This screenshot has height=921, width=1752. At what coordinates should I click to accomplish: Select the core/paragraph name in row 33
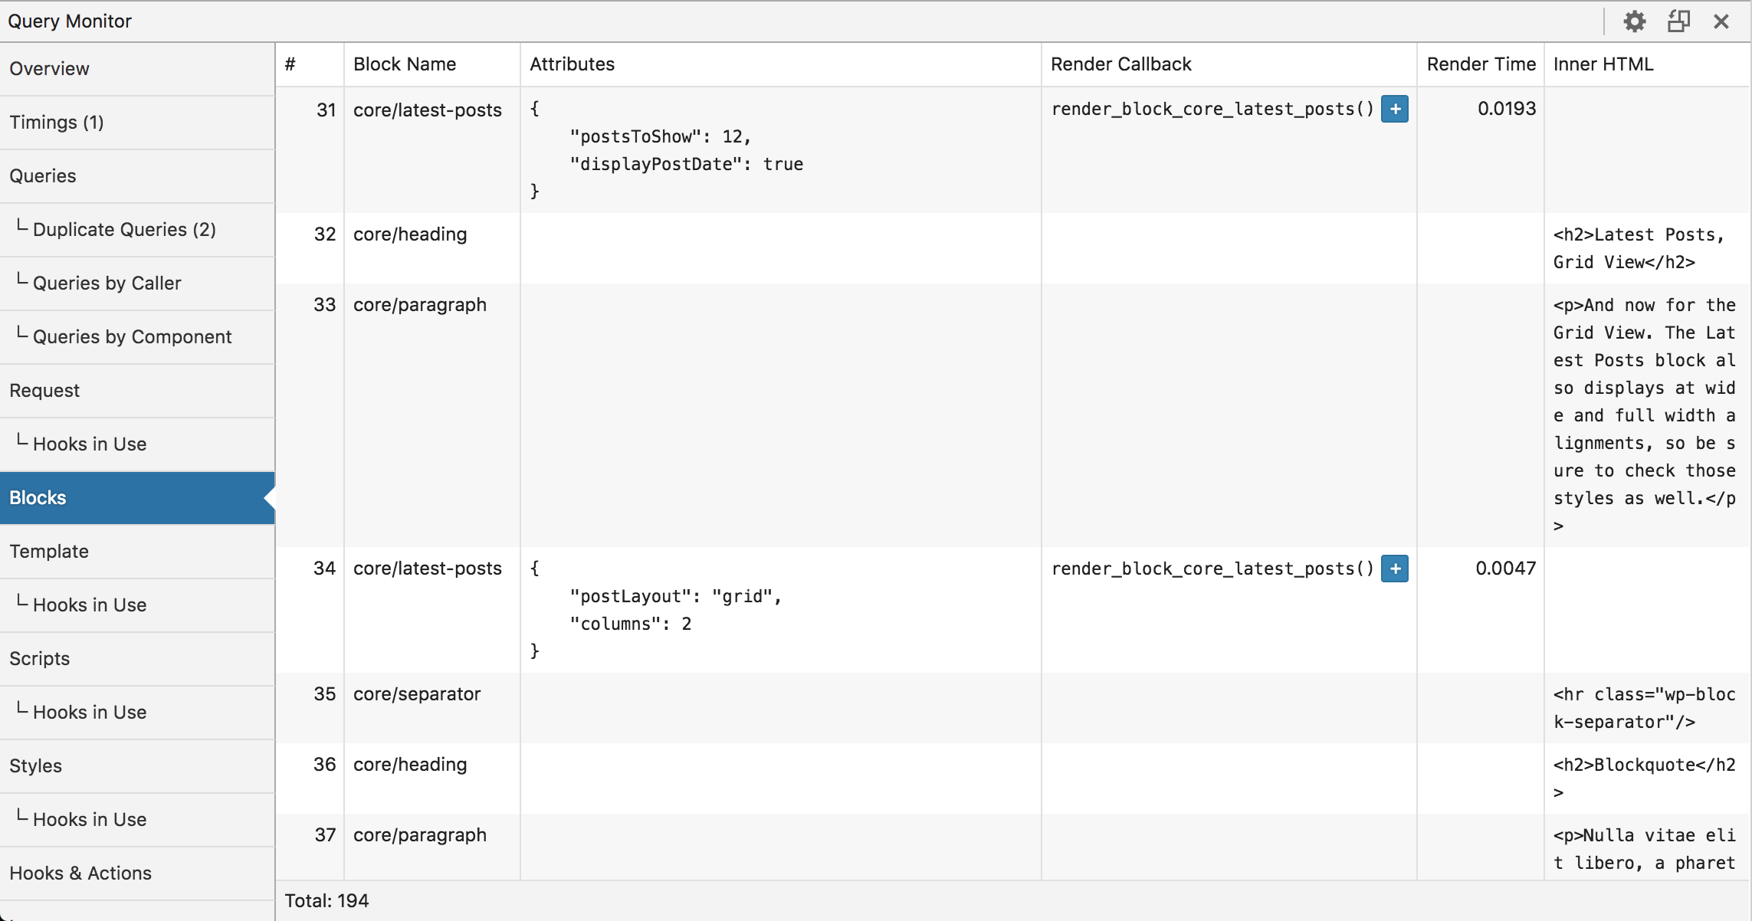coord(420,305)
